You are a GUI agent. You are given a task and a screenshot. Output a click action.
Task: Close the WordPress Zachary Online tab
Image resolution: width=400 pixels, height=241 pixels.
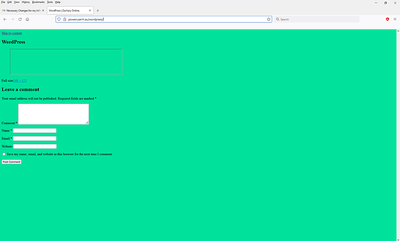90,10
